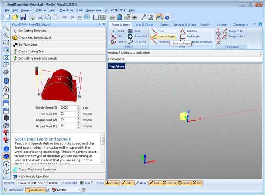The width and height of the screenshot is (265, 195).
Task: Switch to Arcs & Circles tab
Action: click(x=144, y=25)
